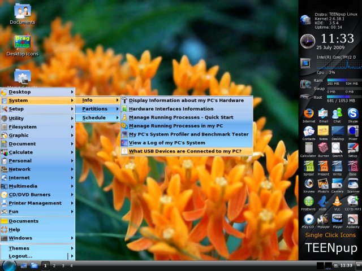The height and width of the screenshot is (271, 362).
Task: Switch to virtual desktop 4 in pager
Action: click(71, 265)
